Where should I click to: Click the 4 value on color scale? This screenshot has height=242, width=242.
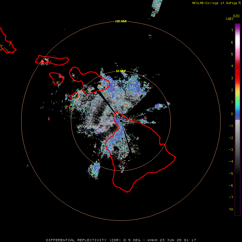232,66
